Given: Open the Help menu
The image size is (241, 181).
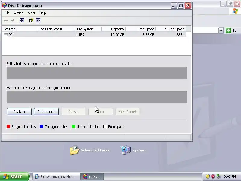Looking at the screenshot, I should click(x=42, y=13).
